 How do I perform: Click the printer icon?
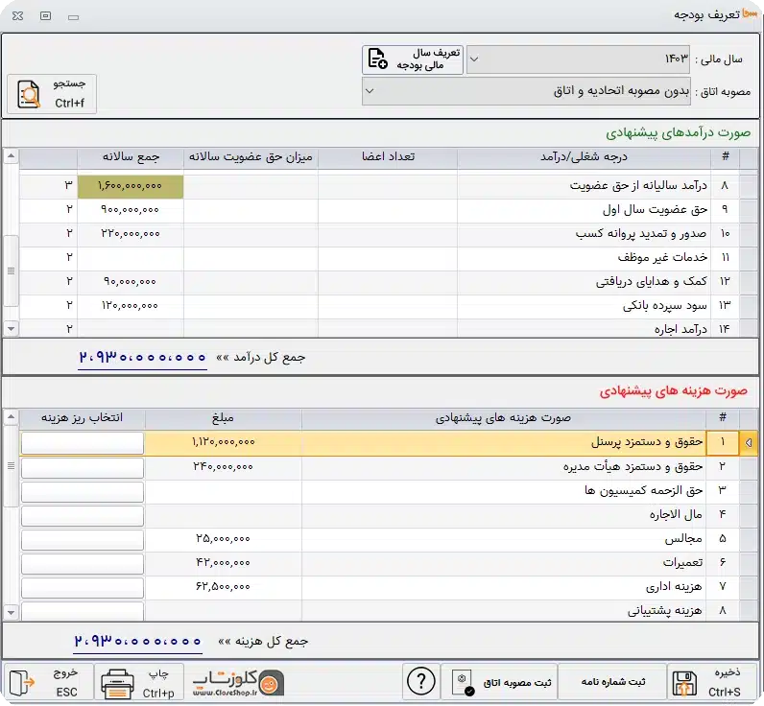point(117,683)
